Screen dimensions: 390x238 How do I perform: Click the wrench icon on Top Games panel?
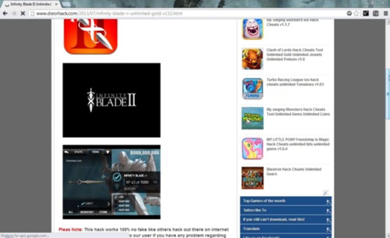tap(329, 202)
